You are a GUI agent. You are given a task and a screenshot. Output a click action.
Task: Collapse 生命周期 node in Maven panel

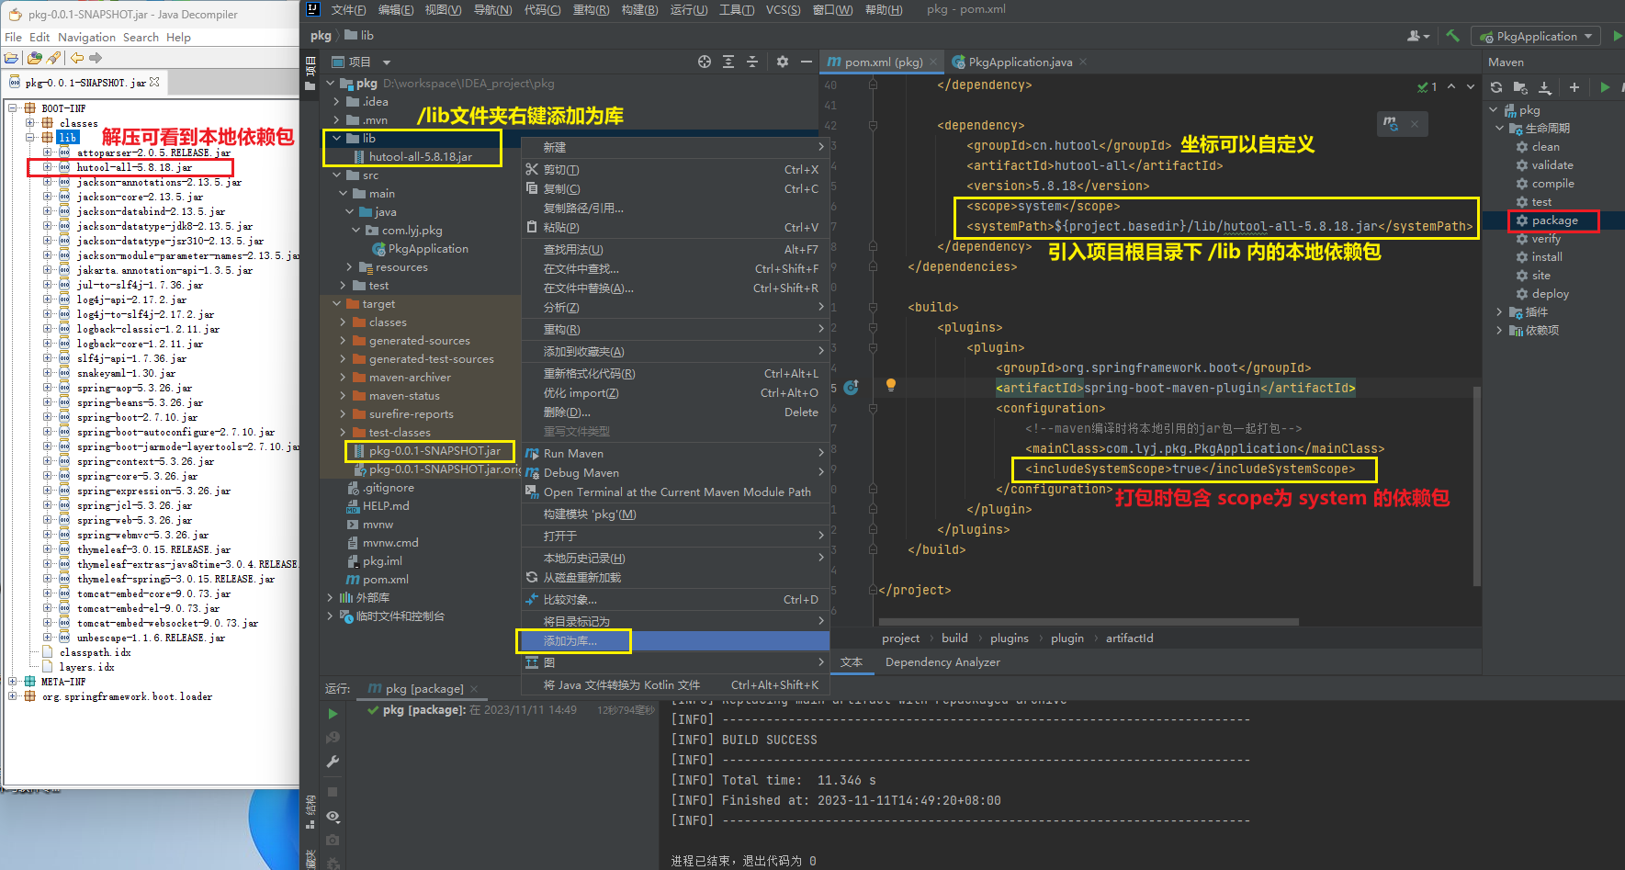tap(1499, 129)
